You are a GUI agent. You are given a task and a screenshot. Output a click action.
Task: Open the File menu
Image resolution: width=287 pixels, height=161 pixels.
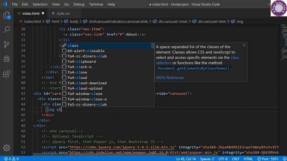(15, 4)
